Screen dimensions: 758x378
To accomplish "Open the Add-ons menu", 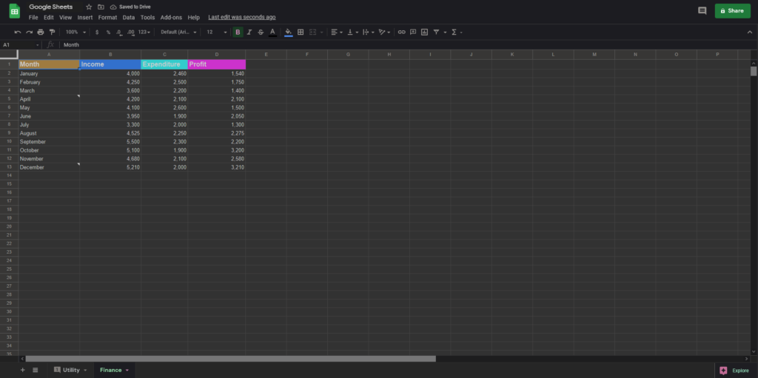I will click(x=171, y=18).
